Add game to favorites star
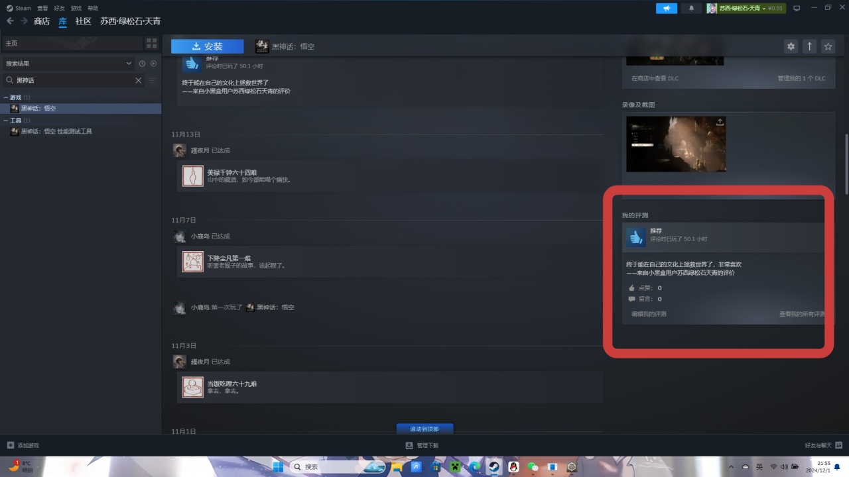Screen dimensions: 849x477 pyautogui.click(x=828, y=46)
